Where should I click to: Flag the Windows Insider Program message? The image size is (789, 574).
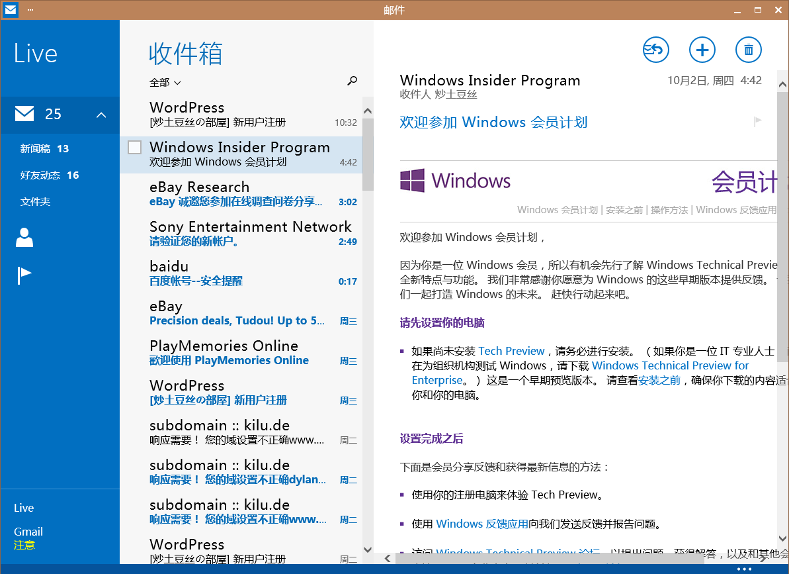[758, 121]
